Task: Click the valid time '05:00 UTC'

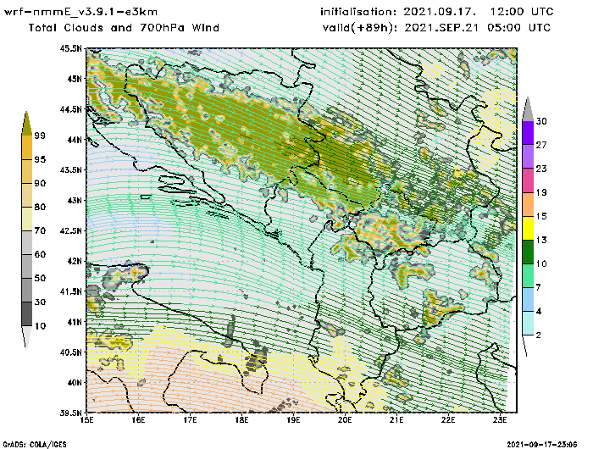Action: coord(518,28)
